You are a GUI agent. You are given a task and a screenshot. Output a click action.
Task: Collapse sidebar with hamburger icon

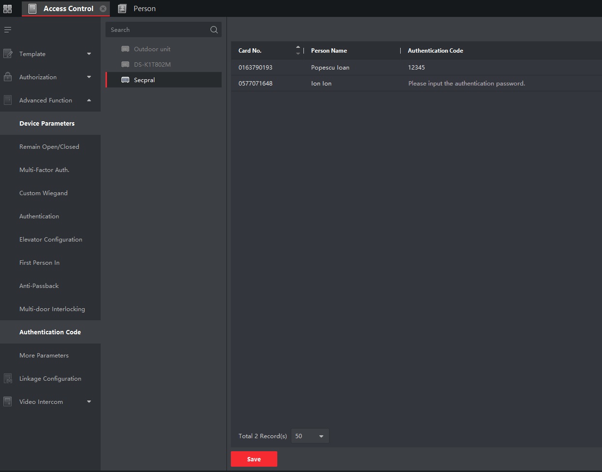tap(8, 30)
